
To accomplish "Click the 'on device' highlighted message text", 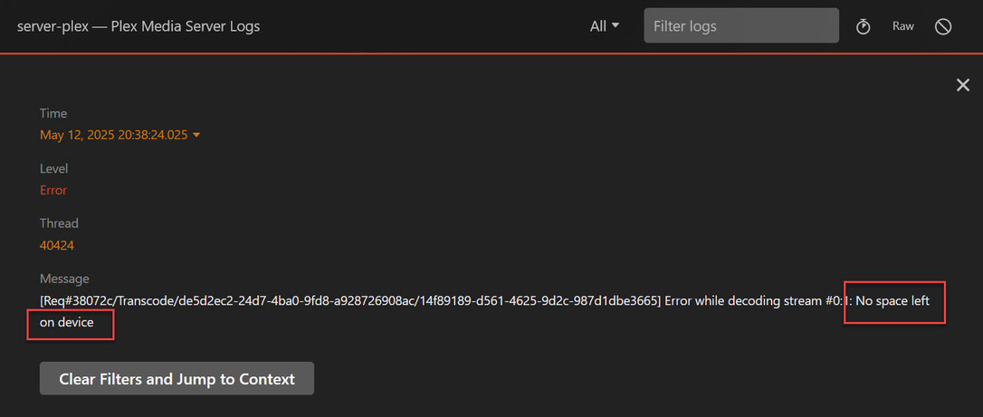I will click(66, 322).
